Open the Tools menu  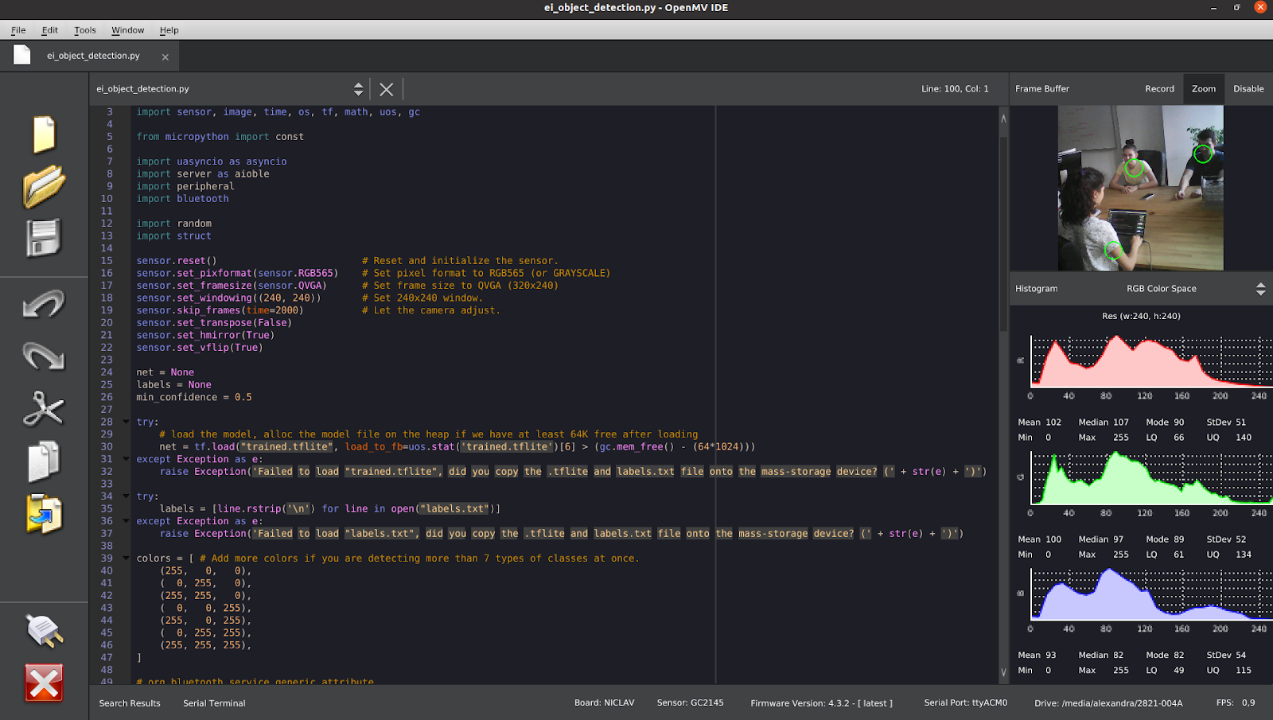coord(84,30)
